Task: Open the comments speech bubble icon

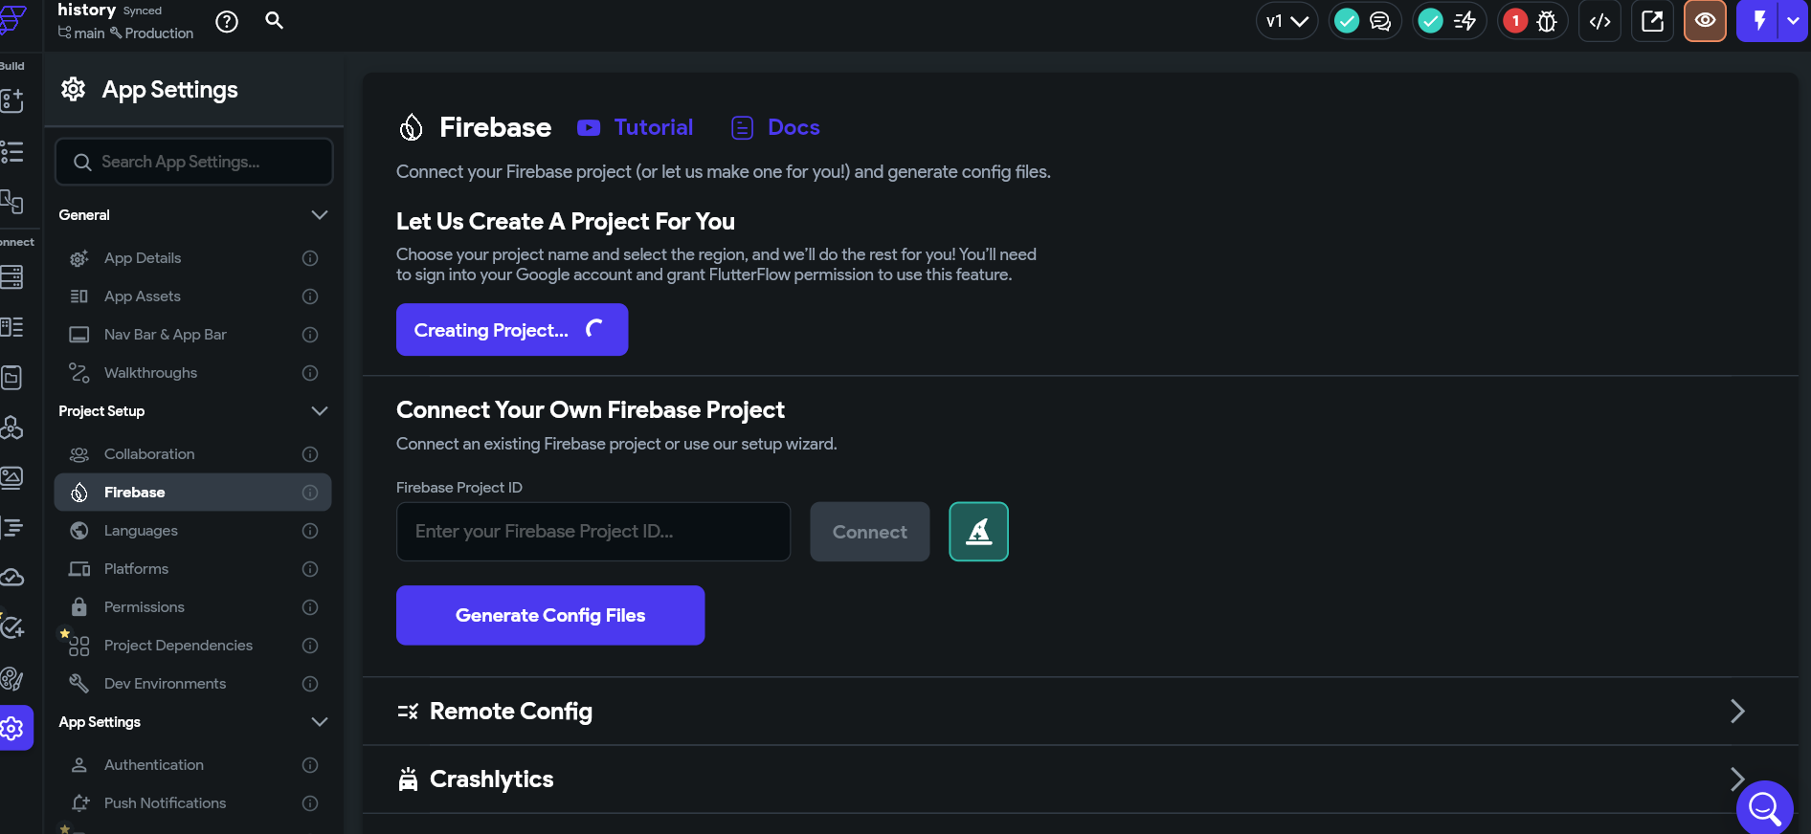Action: (1380, 21)
